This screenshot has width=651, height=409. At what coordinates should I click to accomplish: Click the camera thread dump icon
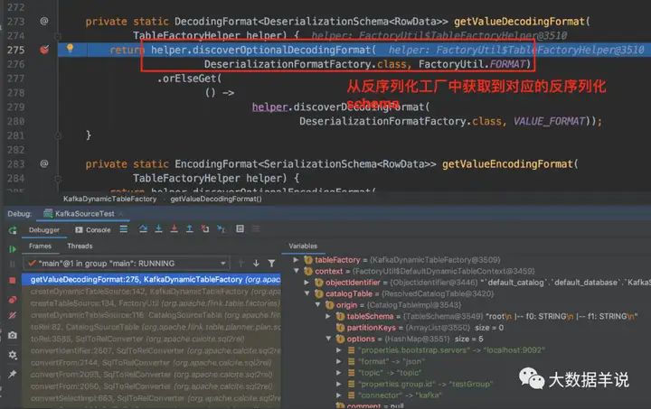click(x=13, y=335)
